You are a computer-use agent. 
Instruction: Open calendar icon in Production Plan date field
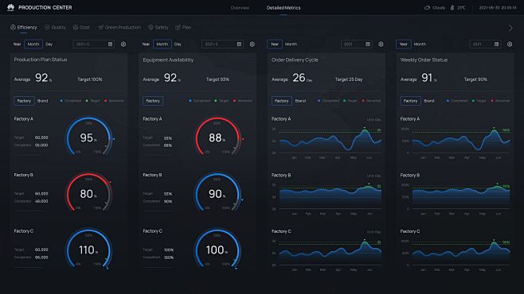110,44
